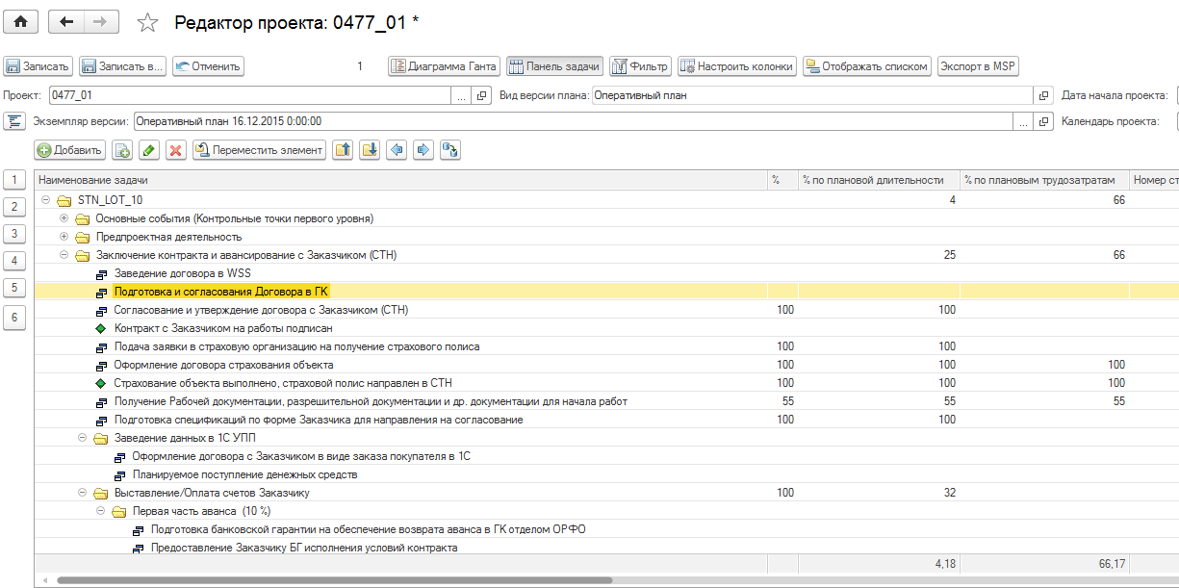Collapse the Заведение данных в 1С УПП node
1179x588 pixels.
point(83,438)
